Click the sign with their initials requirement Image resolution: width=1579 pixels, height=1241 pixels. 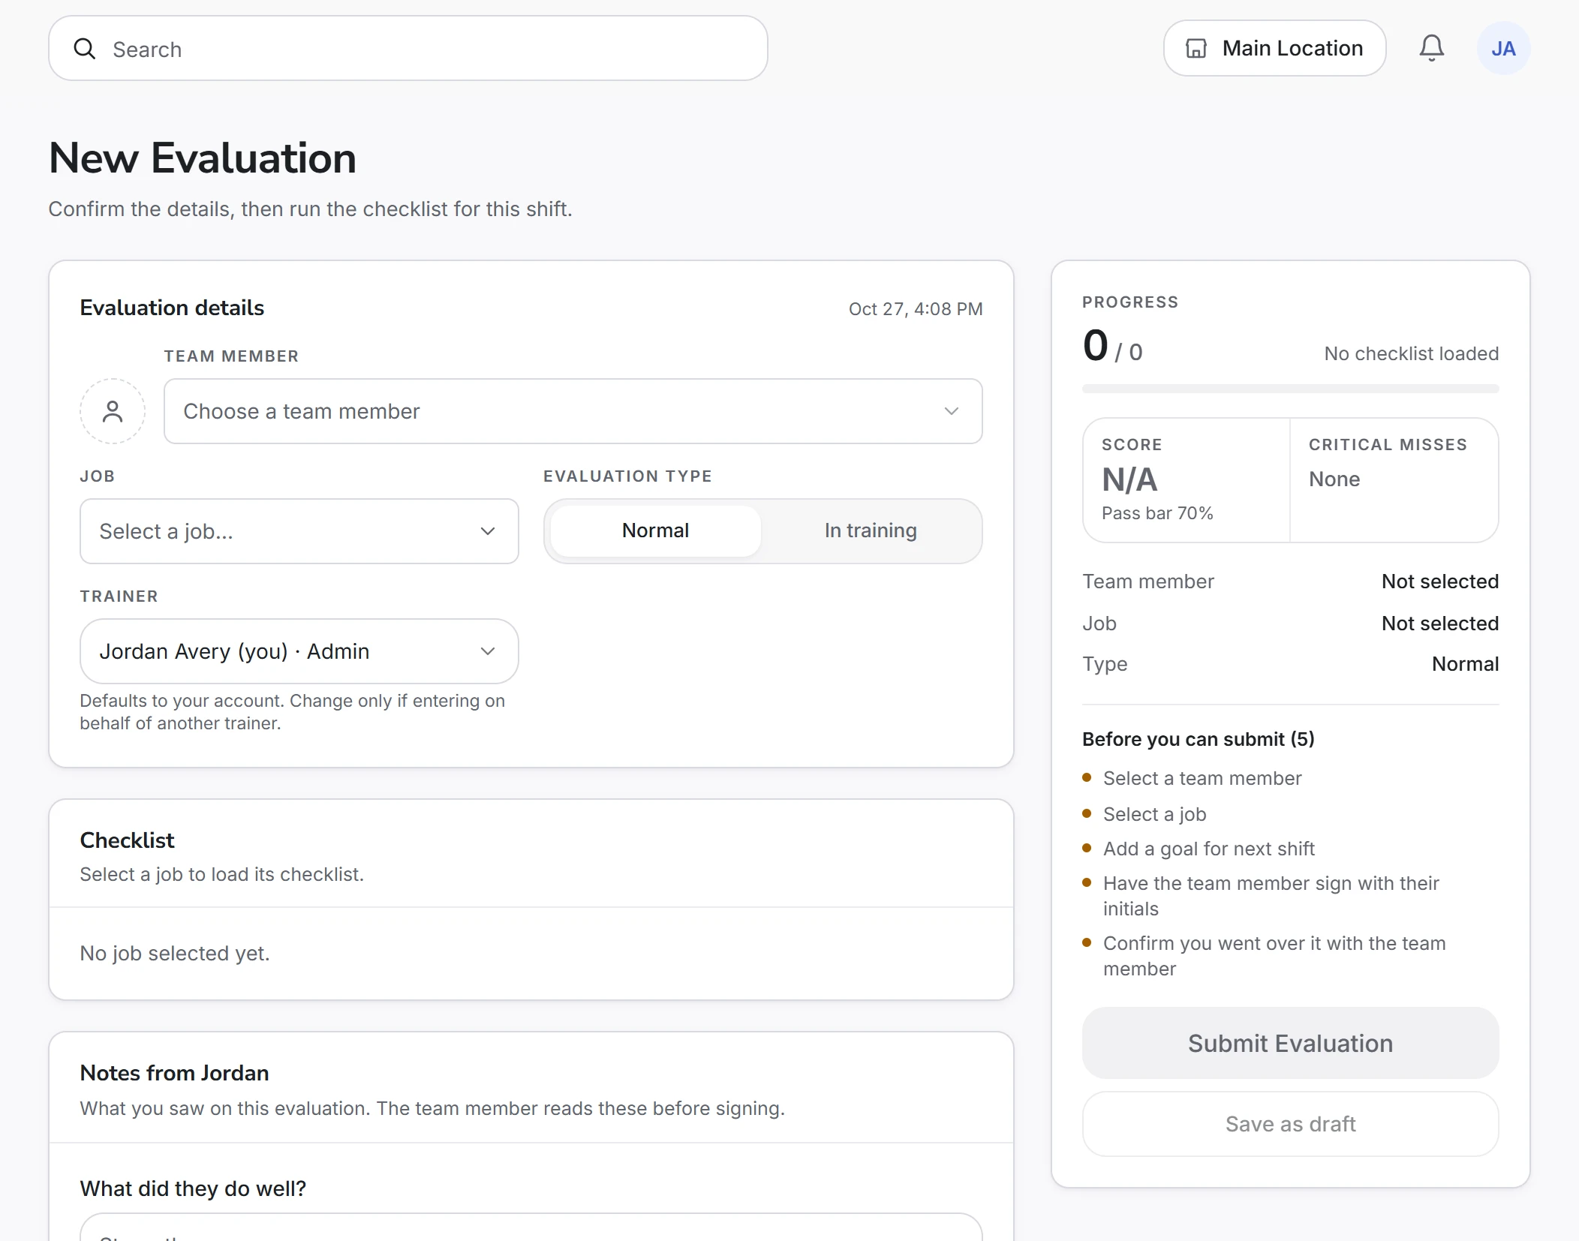pyautogui.click(x=1271, y=896)
